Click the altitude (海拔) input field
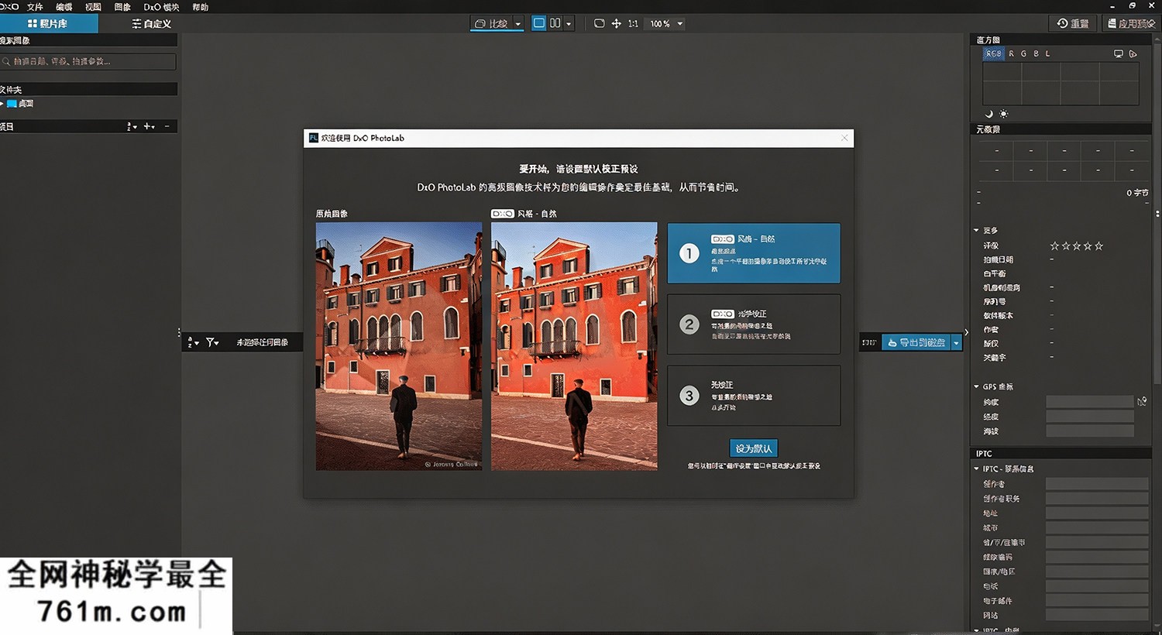The width and height of the screenshot is (1162, 635). pos(1090,431)
